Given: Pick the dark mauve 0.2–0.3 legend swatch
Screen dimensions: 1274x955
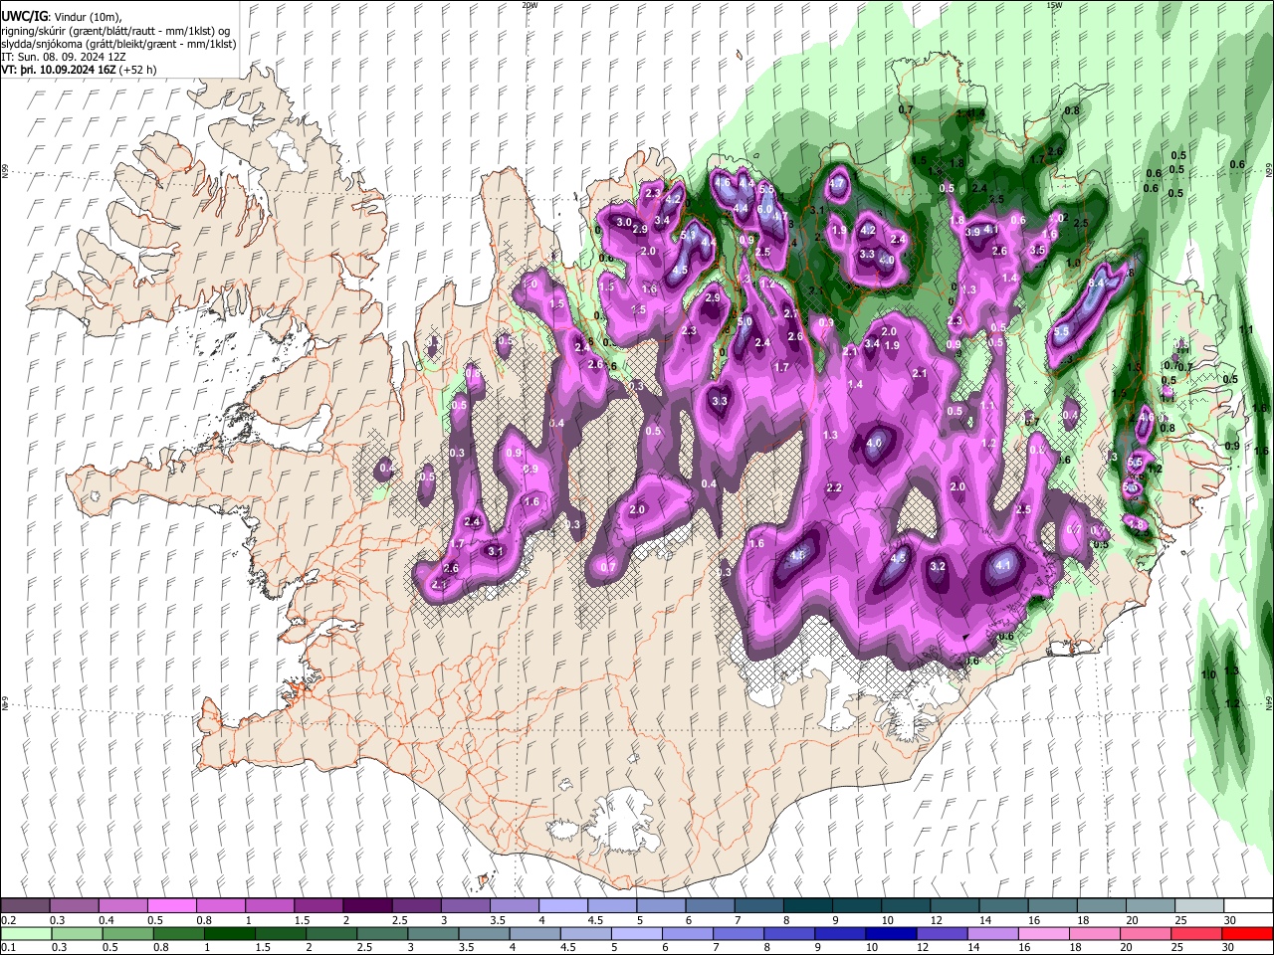Looking at the screenshot, I should coord(25,906).
